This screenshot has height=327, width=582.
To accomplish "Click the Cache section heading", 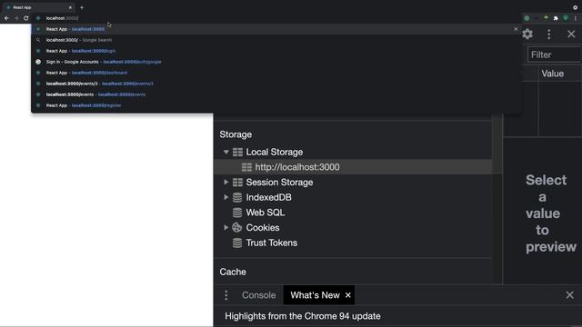I will coord(233,272).
